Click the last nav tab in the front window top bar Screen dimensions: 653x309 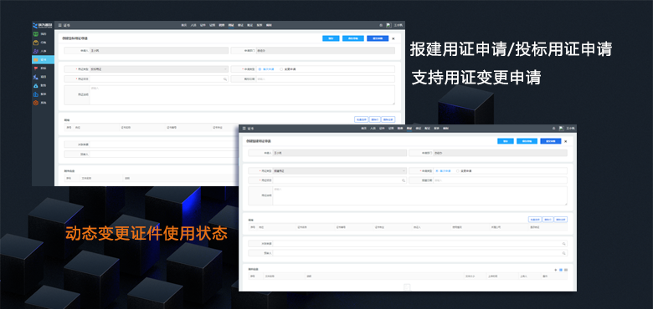tap(445, 129)
